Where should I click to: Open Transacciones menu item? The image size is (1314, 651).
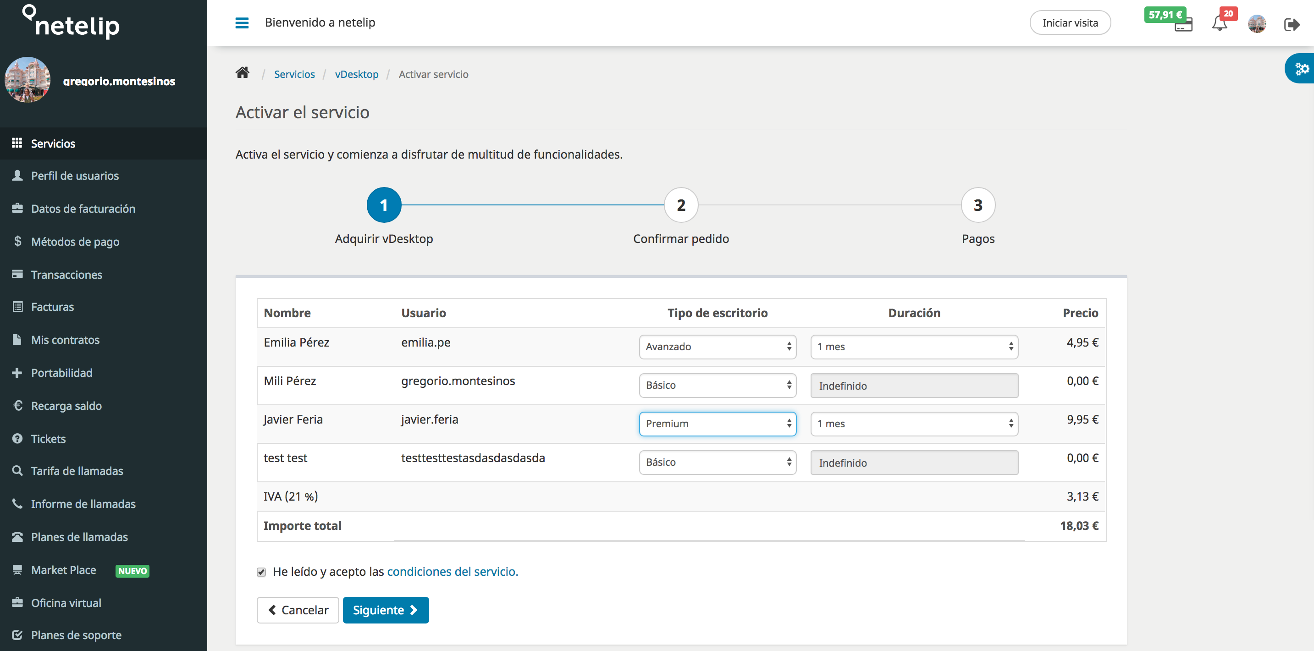coord(104,275)
